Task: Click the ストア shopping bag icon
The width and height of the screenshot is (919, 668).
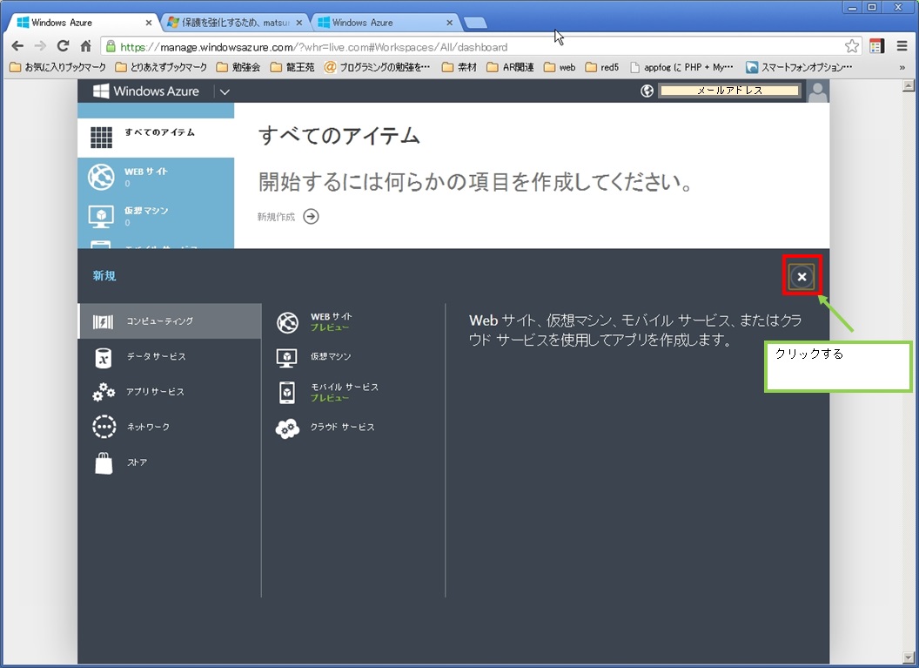Action: point(104,462)
